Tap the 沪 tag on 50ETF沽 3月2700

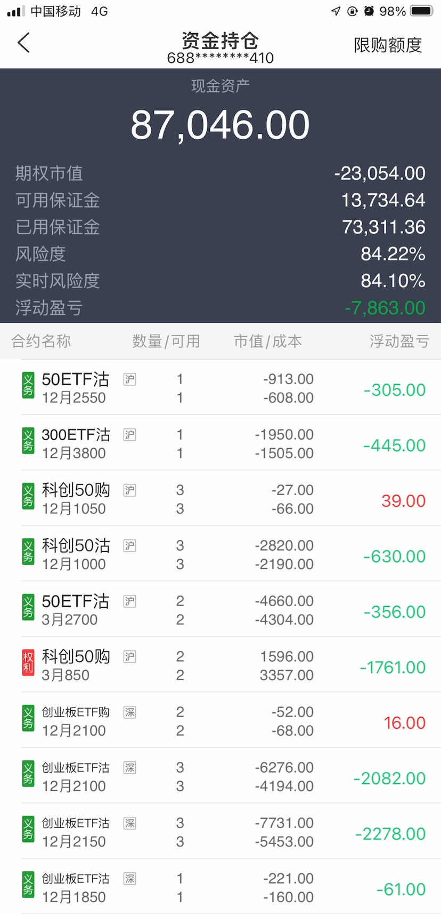point(129,601)
